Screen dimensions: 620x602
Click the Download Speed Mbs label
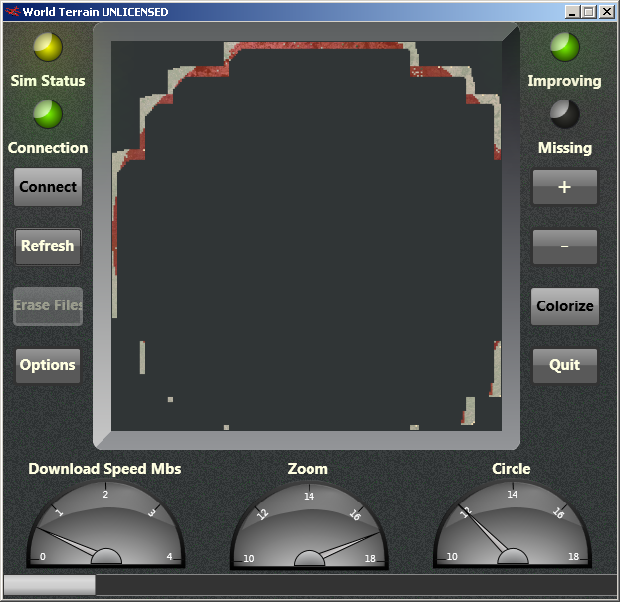tap(104, 469)
